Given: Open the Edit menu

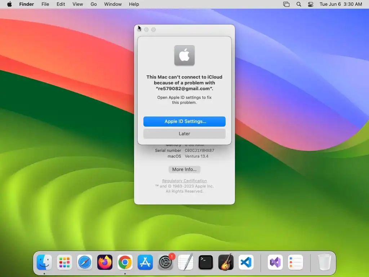Looking at the screenshot, I should pyautogui.click(x=61, y=4).
